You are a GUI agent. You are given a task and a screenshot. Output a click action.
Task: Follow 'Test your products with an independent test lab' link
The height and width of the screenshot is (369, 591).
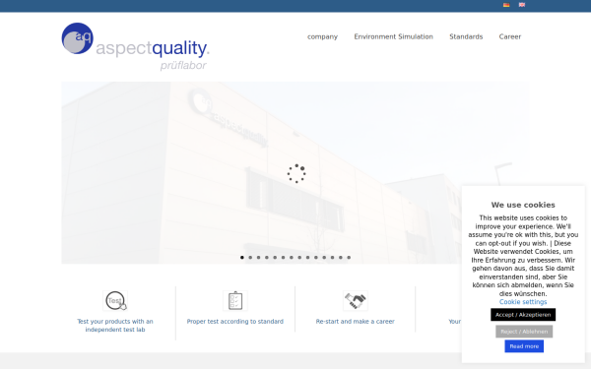point(115,326)
